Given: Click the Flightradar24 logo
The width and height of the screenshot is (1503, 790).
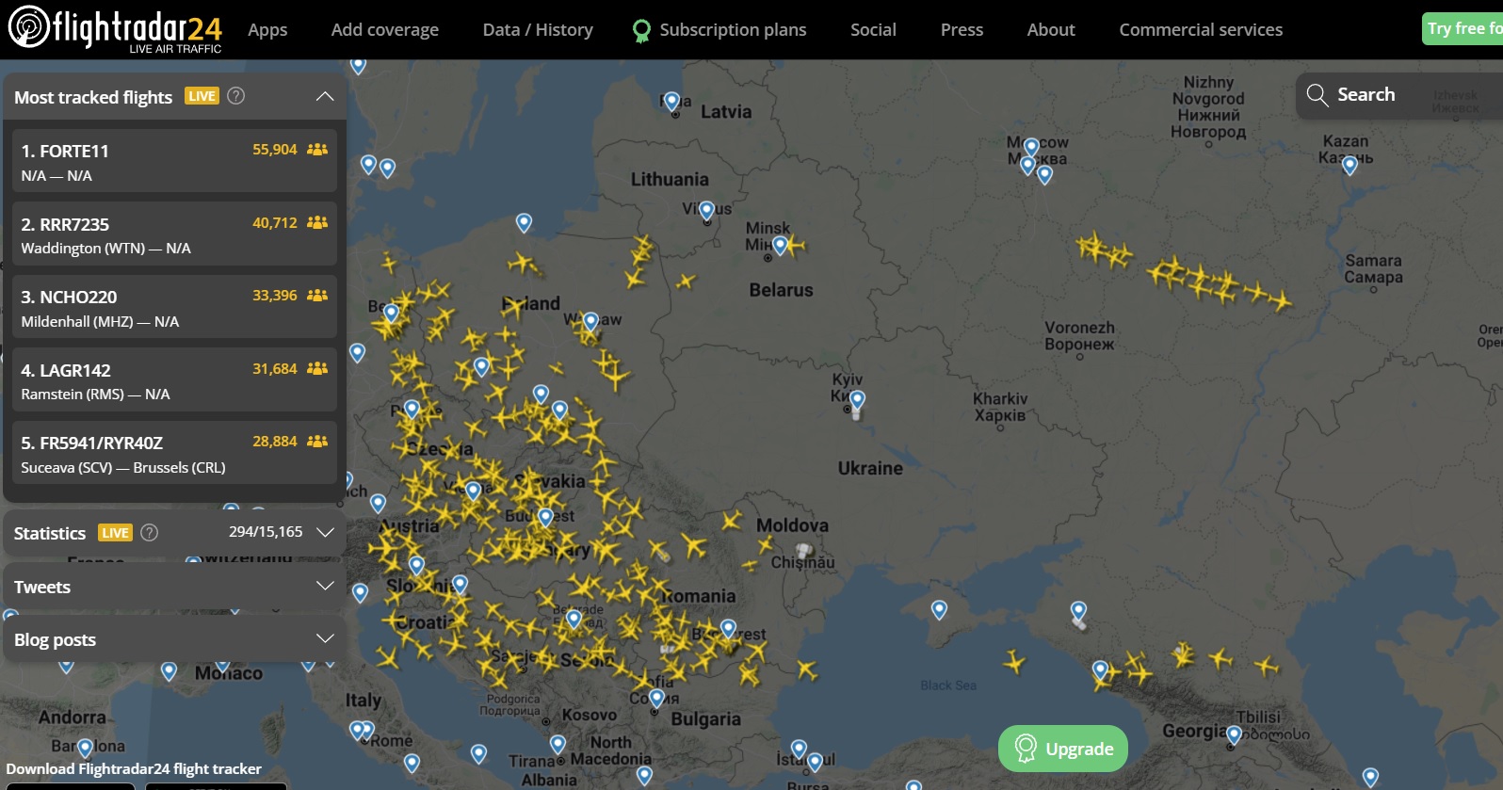Looking at the screenshot, I should (x=115, y=28).
